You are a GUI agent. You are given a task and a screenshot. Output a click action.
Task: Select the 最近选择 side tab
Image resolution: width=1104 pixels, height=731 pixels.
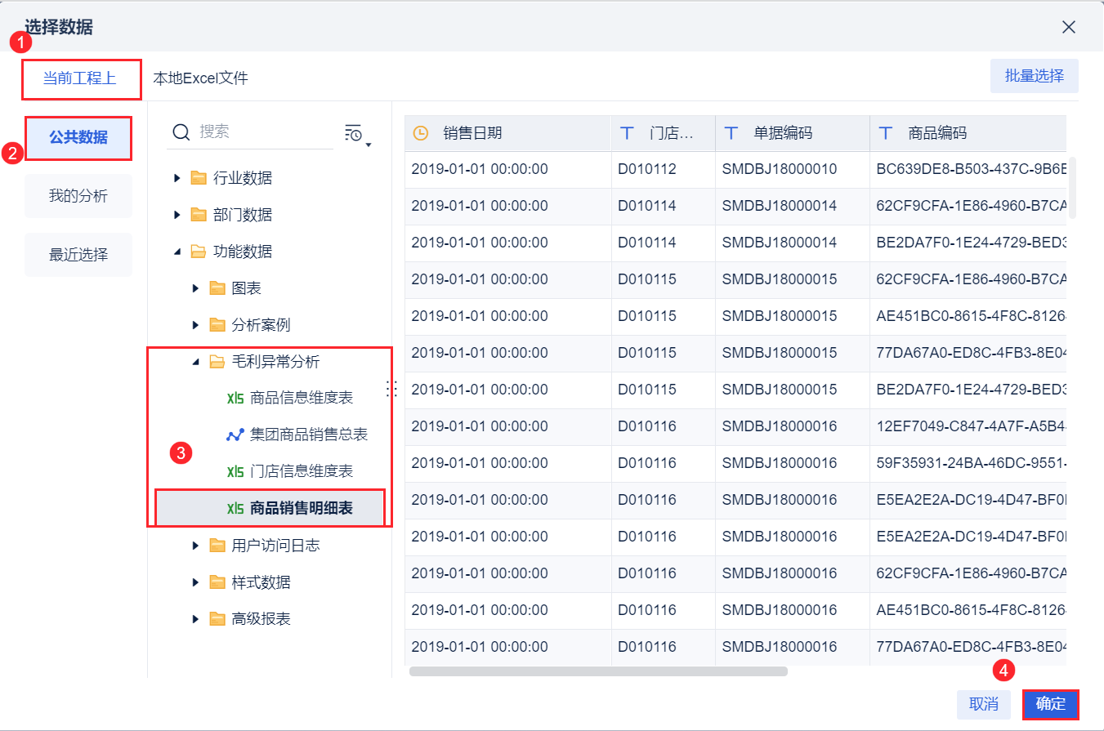pos(78,255)
